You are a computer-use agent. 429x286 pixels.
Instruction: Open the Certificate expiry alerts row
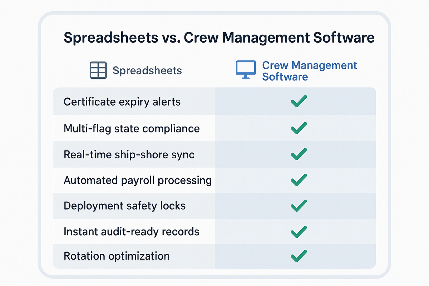(x=122, y=102)
